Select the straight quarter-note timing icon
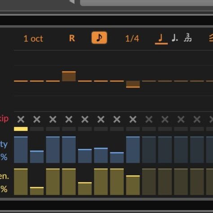Image resolution: width=213 pixels, height=213 pixels. (x=161, y=39)
